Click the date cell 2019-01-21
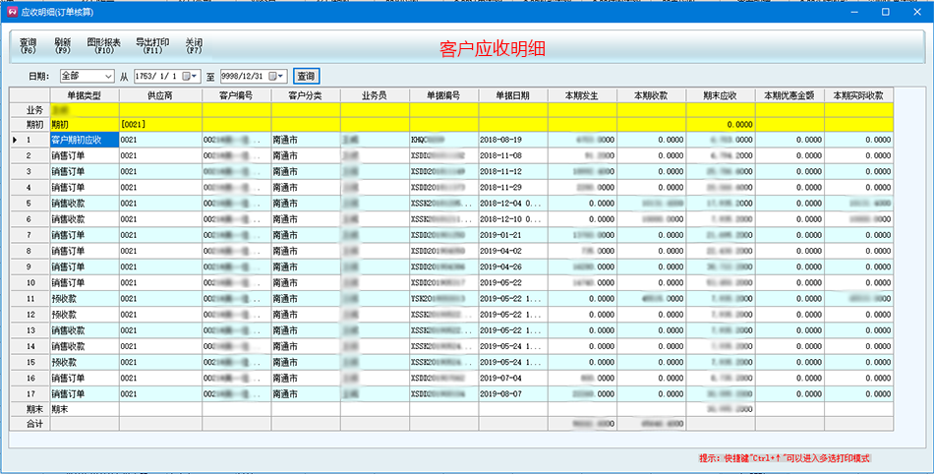Image resolution: width=934 pixels, height=474 pixels. pos(513,235)
